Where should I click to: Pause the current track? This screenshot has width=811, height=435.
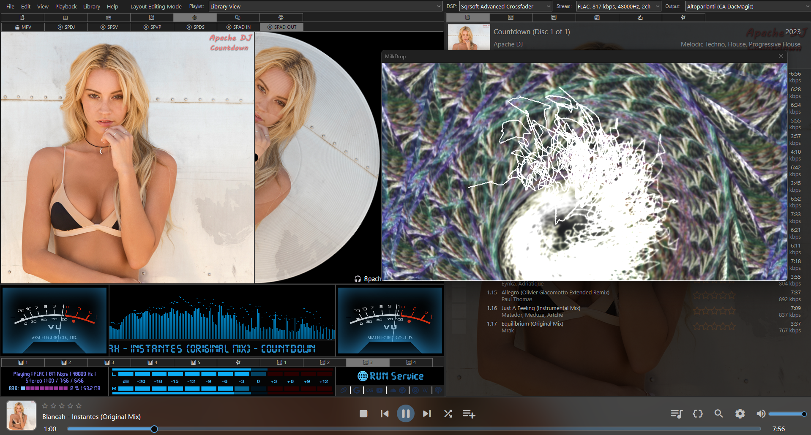[x=406, y=414]
